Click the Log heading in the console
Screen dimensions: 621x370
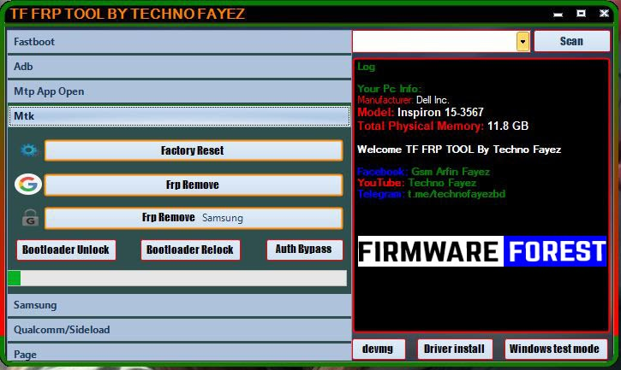(x=366, y=67)
